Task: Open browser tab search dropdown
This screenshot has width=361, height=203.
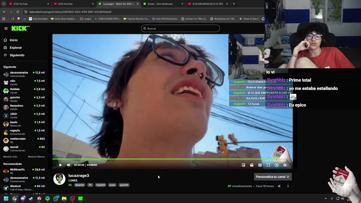Action: click(4, 4)
